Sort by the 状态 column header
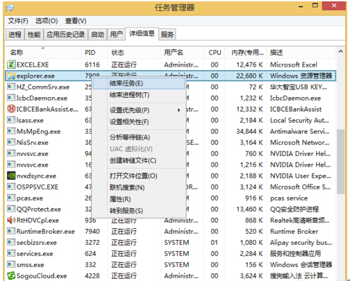 tap(134, 53)
